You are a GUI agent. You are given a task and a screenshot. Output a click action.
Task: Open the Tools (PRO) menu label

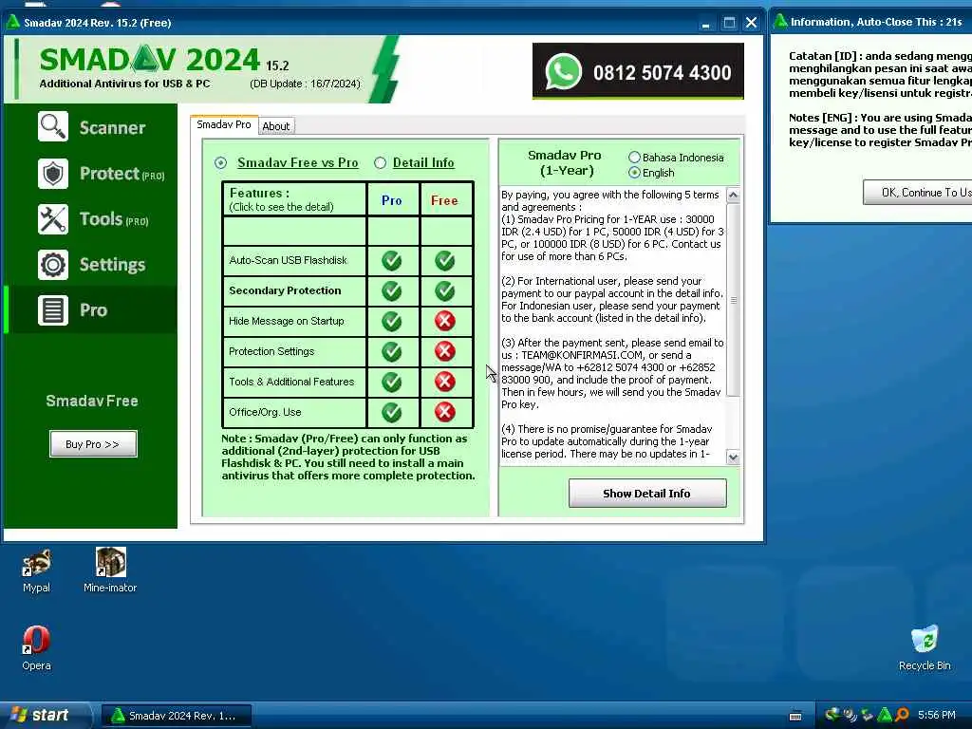(114, 219)
